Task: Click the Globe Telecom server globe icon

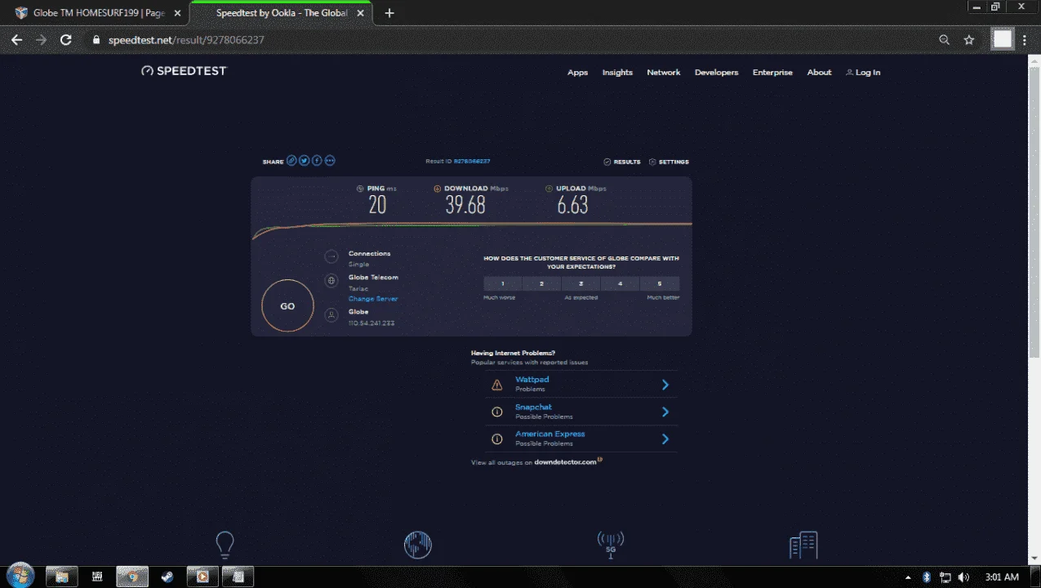Action: tap(331, 281)
